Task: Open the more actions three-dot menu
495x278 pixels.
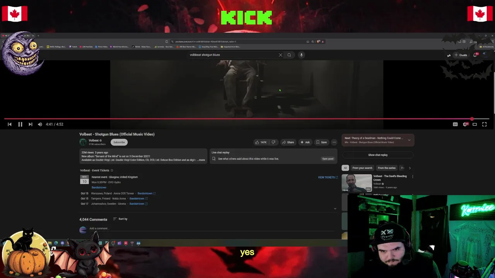Action: click(x=334, y=142)
